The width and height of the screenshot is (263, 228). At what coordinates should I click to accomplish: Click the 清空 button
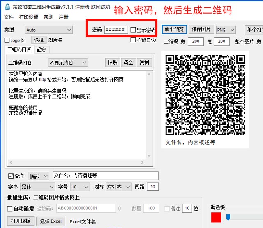pyautogui.click(x=128, y=63)
